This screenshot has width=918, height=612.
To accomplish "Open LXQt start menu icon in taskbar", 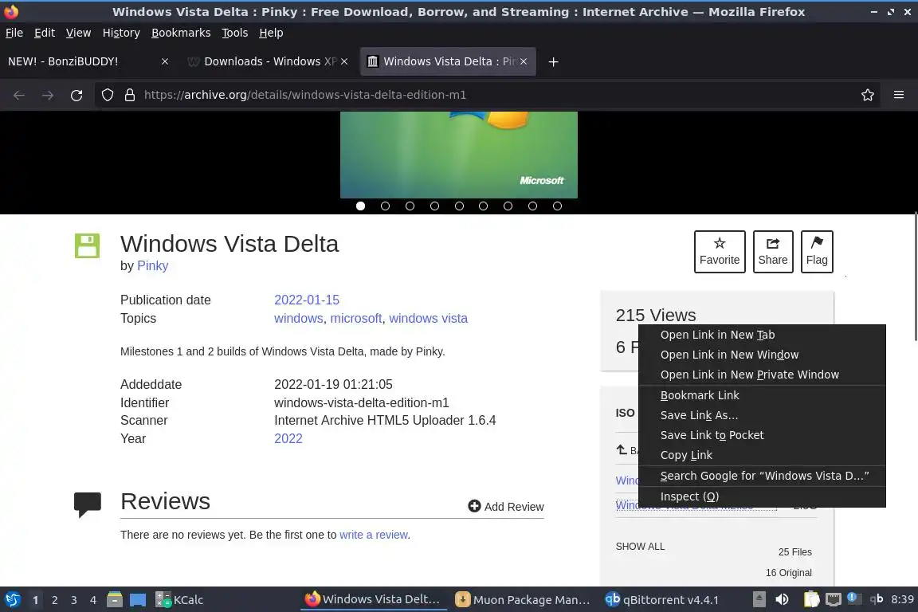I will pyautogui.click(x=12, y=600).
